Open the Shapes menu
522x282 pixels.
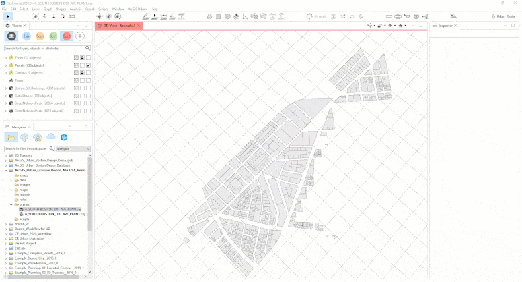[x=61, y=9]
